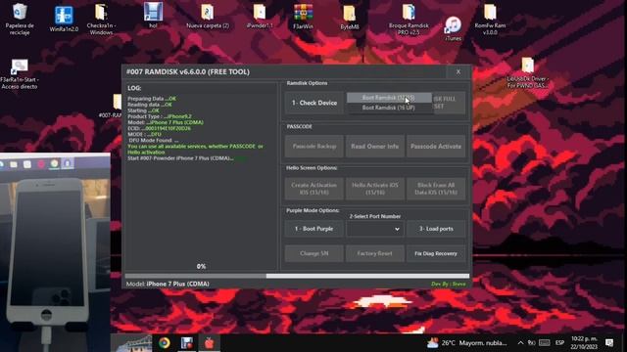This screenshot has height=352, width=627.
Task: Expand the Select Port Number dropdown
Action: point(375,229)
